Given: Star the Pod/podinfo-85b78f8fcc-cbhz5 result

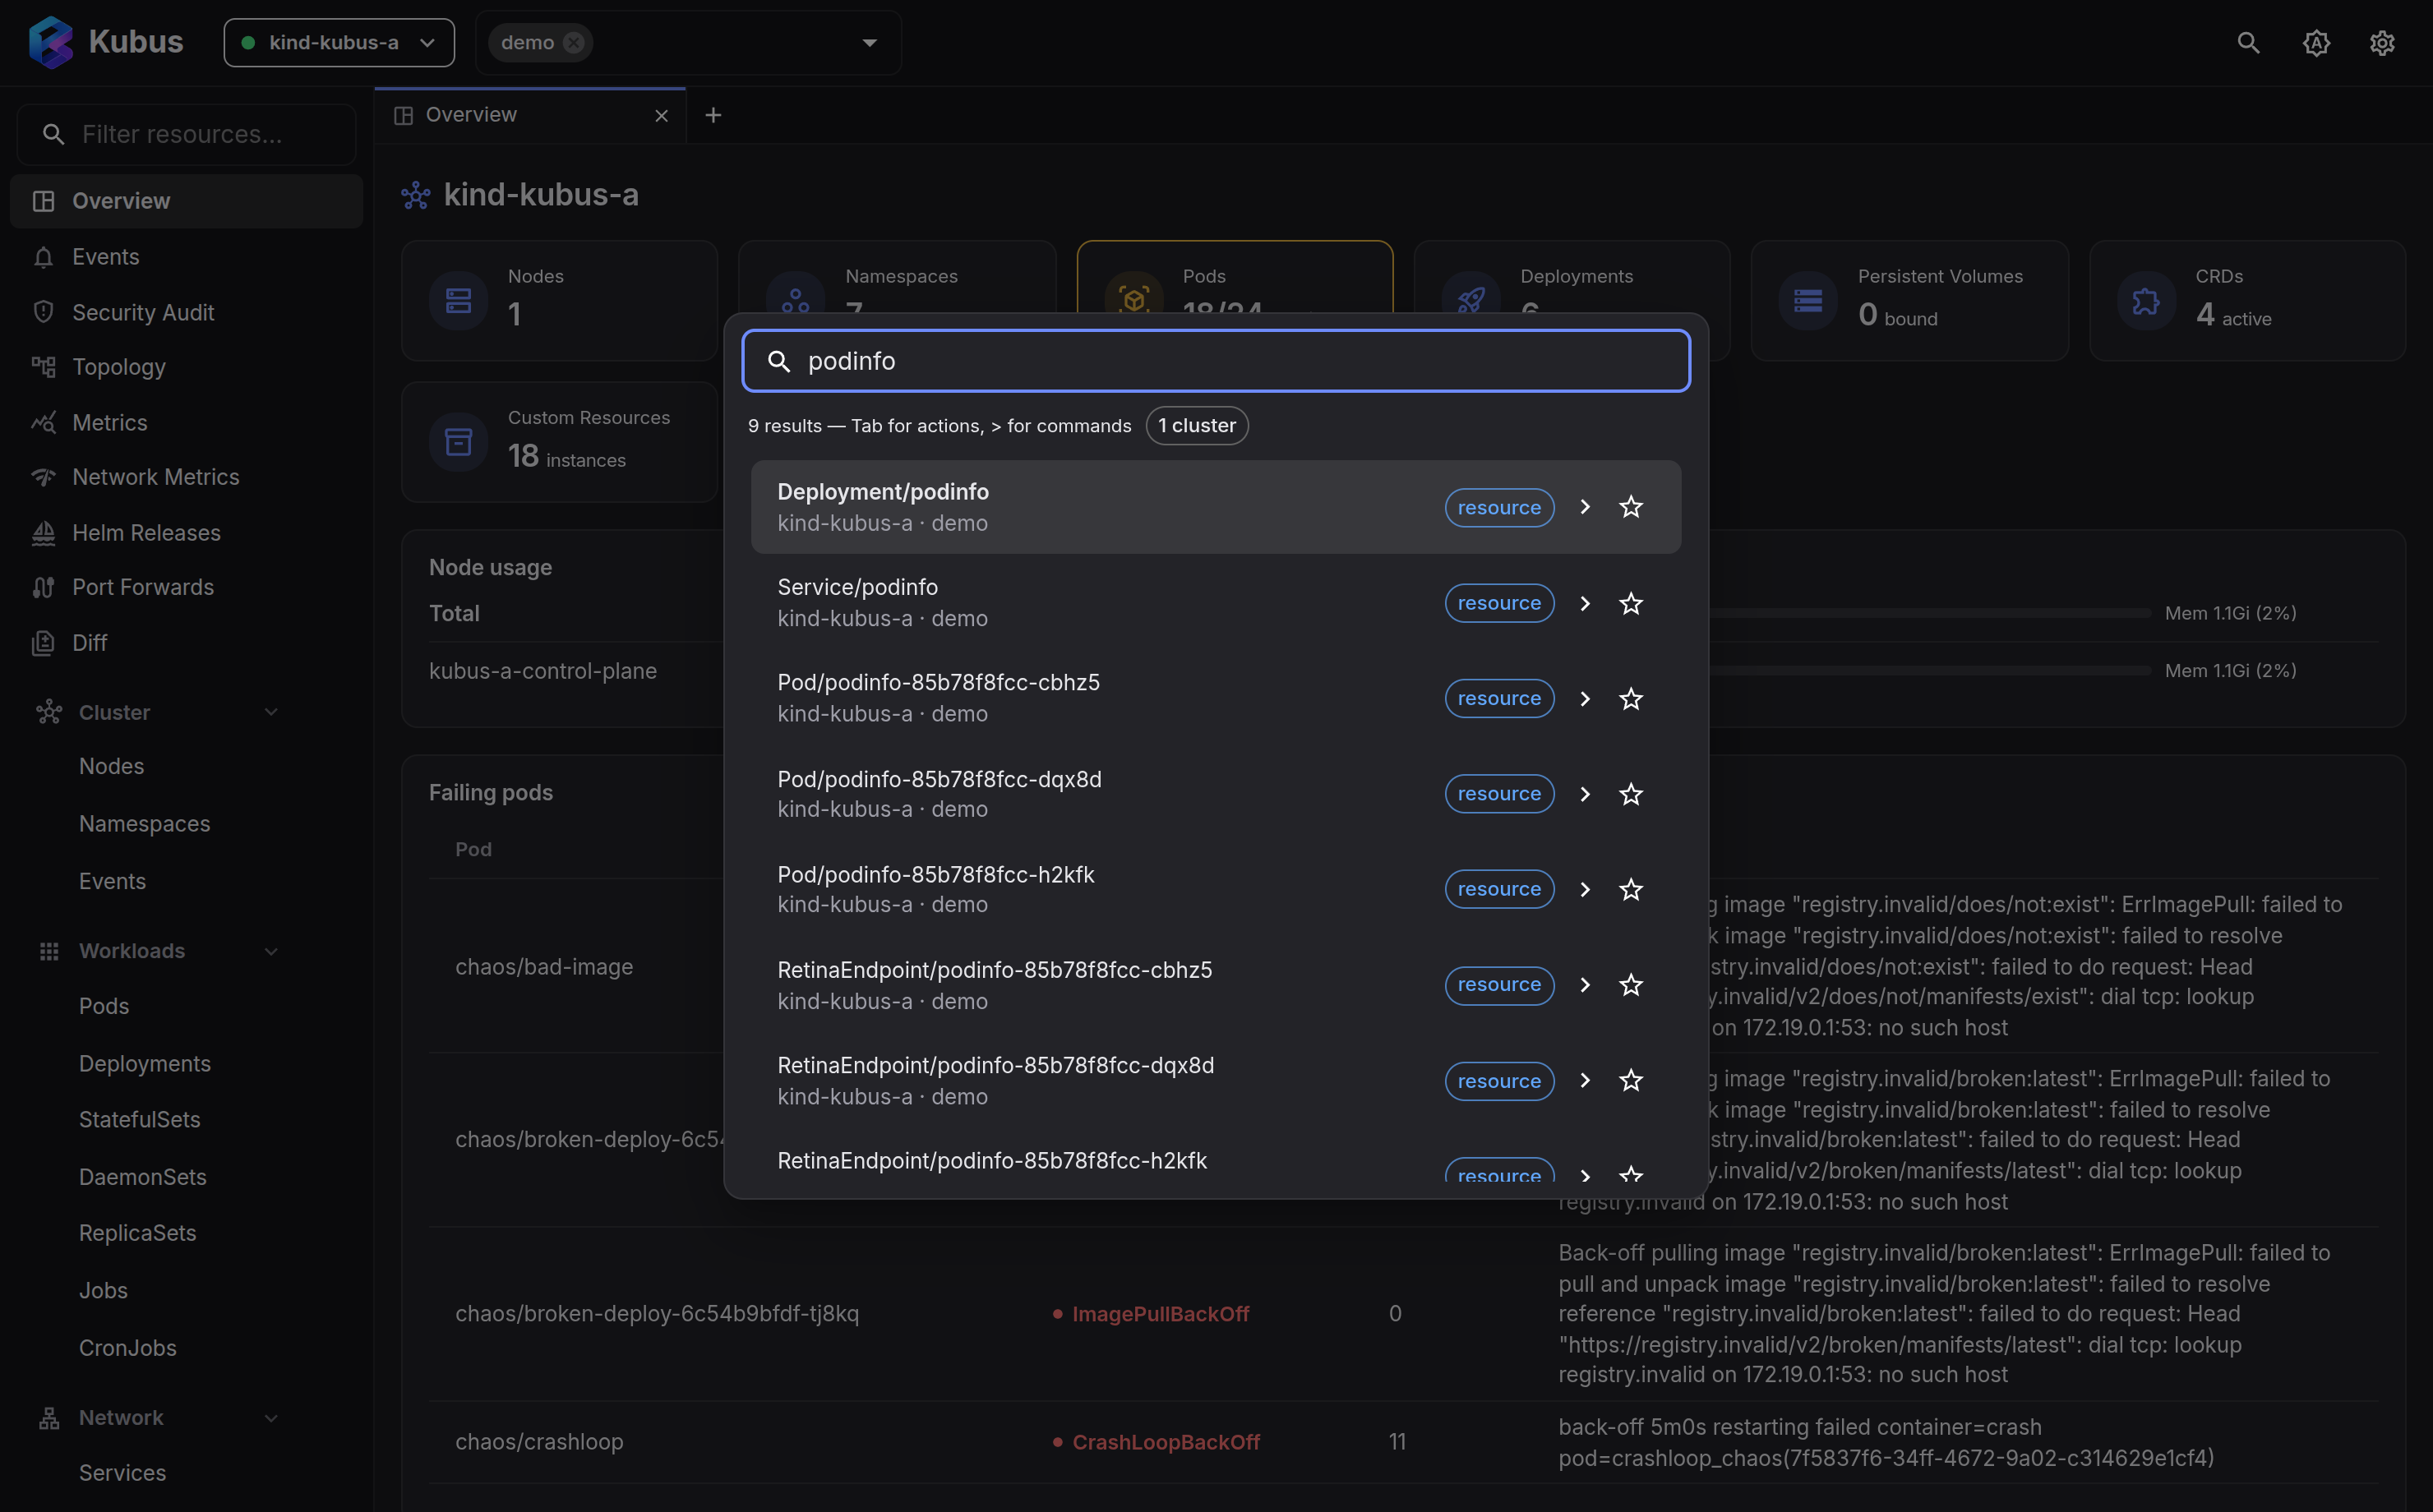Looking at the screenshot, I should tap(1631, 698).
